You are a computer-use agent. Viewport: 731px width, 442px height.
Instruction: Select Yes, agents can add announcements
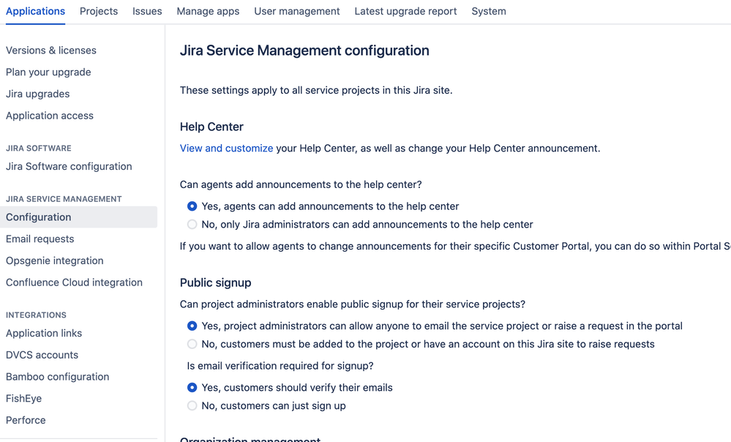click(192, 206)
